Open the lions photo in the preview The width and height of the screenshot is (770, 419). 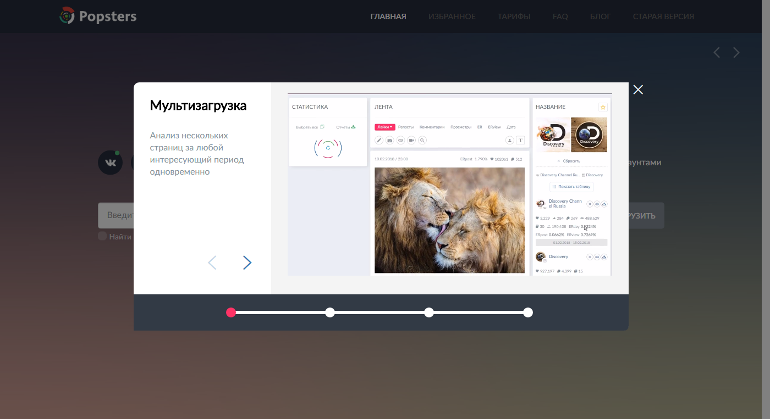pyautogui.click(x=449, y=220)
